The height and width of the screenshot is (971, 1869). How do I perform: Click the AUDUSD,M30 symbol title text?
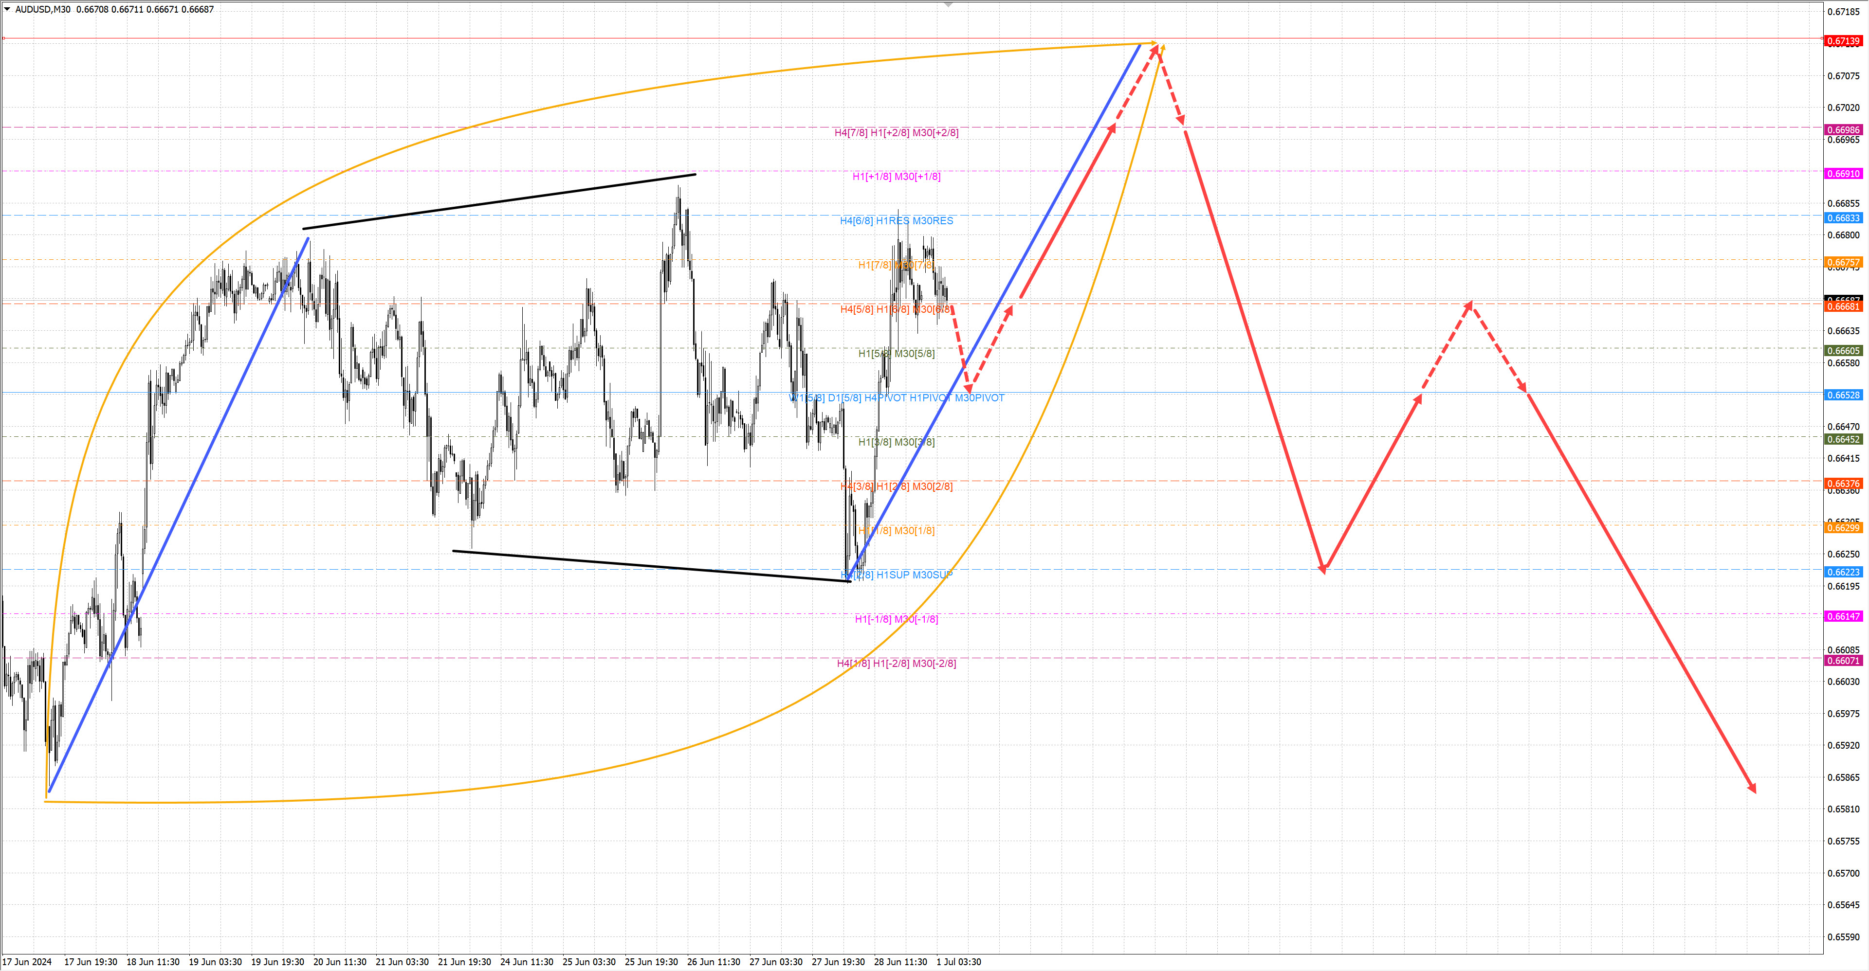(43, 9)
